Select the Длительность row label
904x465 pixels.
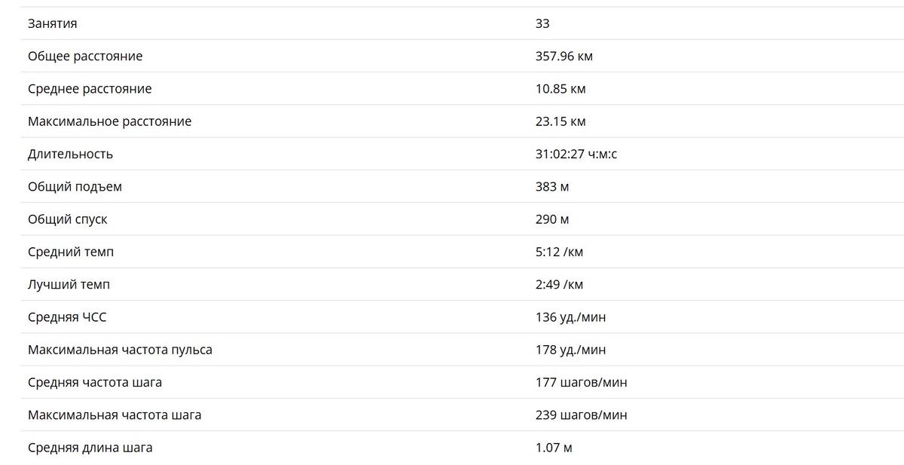point(70,154)
